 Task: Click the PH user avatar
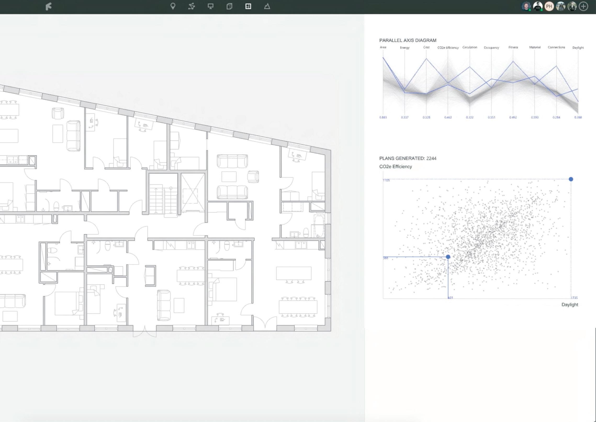549,6
